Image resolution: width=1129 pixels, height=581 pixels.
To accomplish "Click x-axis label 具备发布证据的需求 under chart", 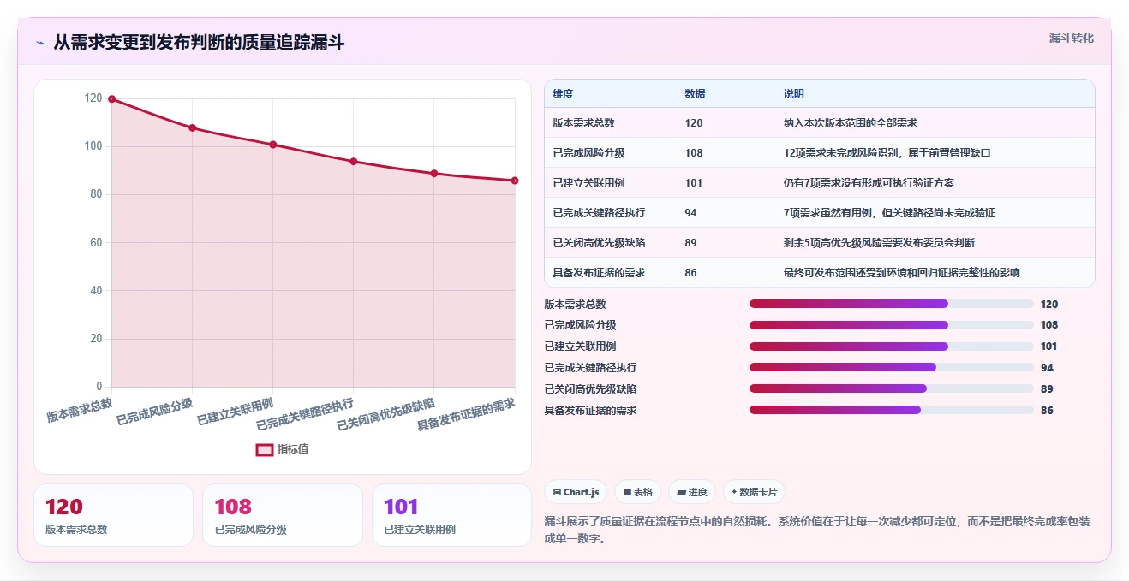I will [x=466, y=414].
